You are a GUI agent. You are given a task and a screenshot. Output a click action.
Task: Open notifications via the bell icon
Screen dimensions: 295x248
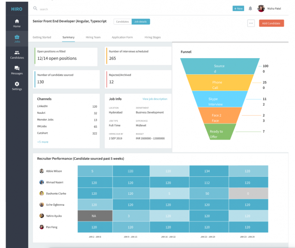pyautogui.click(x=250, y=8)
